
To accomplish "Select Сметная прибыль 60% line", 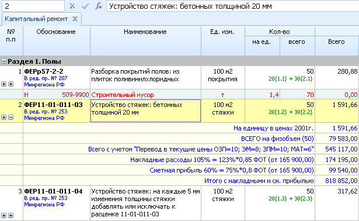I will [x=232, y=170].
